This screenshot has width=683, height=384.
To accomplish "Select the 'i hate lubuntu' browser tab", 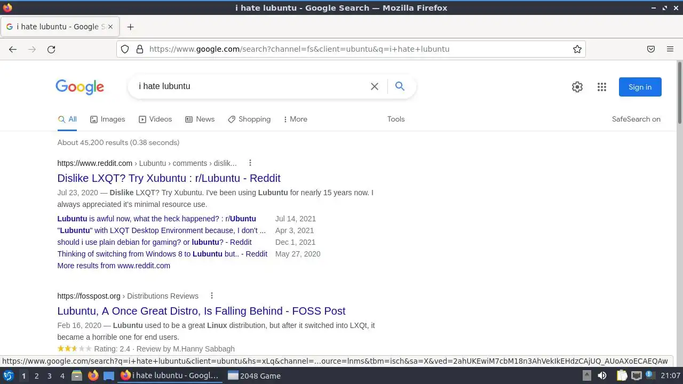I will pos(60,27).
